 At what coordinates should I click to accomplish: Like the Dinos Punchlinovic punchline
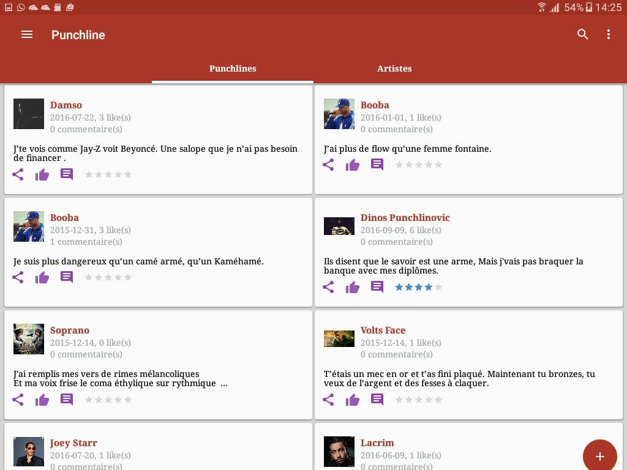[x=353, y=288]
